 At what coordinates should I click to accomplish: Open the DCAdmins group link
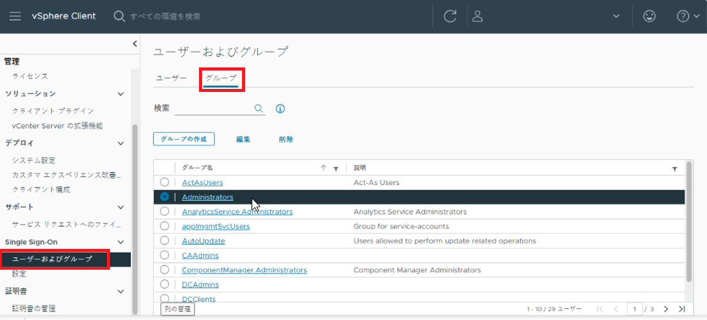[x=200, y=284]
